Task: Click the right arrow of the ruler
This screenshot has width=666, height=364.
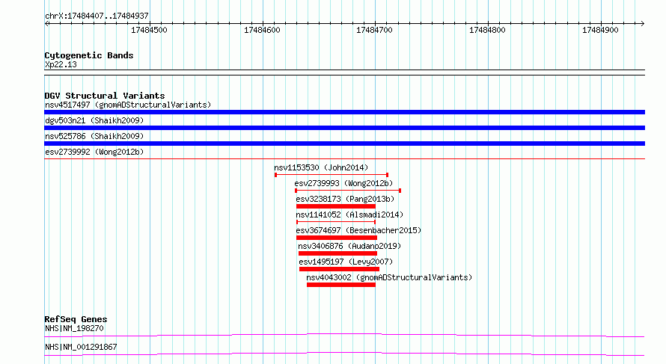Action: click(x=642, y=23)
